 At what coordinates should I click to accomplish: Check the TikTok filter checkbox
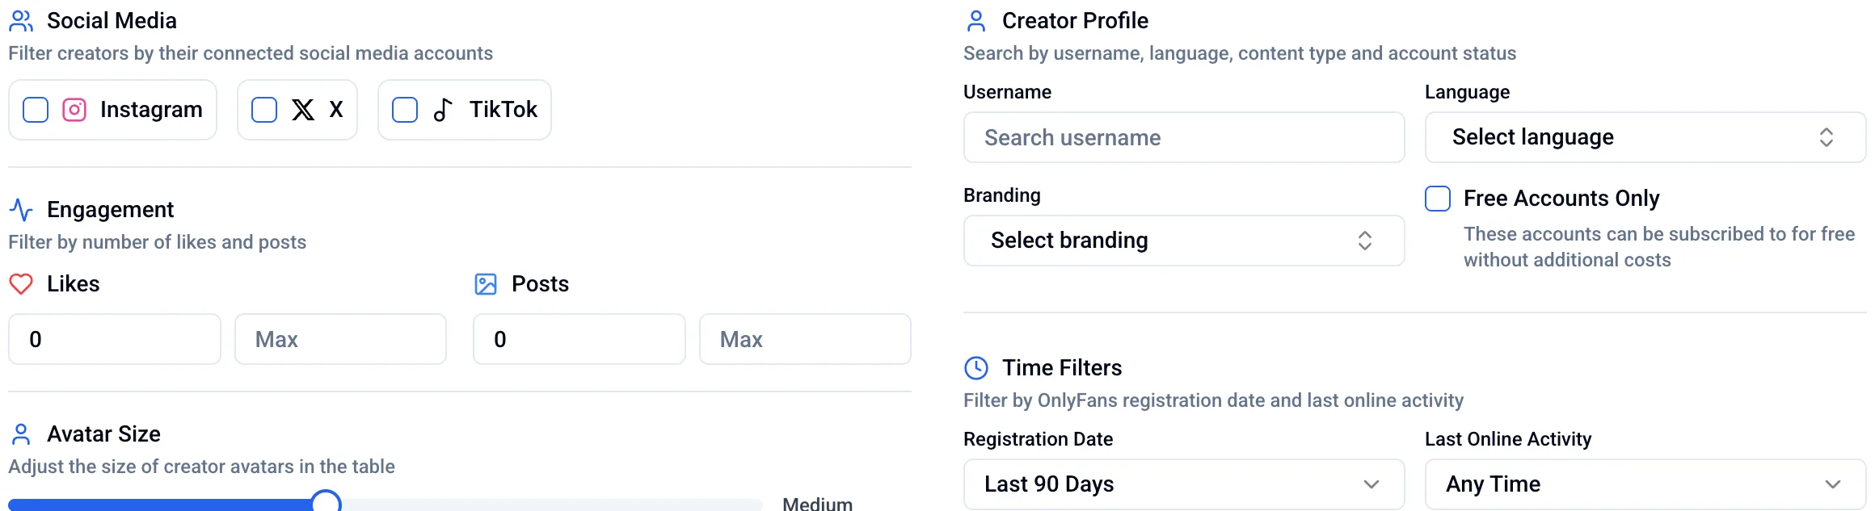405,109
